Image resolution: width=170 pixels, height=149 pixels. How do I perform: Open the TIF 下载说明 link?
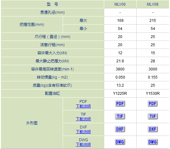(x=83, y=119)
